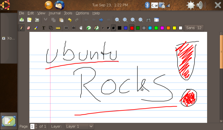Go to first page arrow
Viewport: 223px width, 130px height.
pyautogui.click(x=86, y=20)
